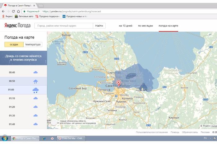The height and width of the screenshot is (144, 217).
Task: Click the browser back arrow
Action: pyautogui.click(x=3, y=11)
